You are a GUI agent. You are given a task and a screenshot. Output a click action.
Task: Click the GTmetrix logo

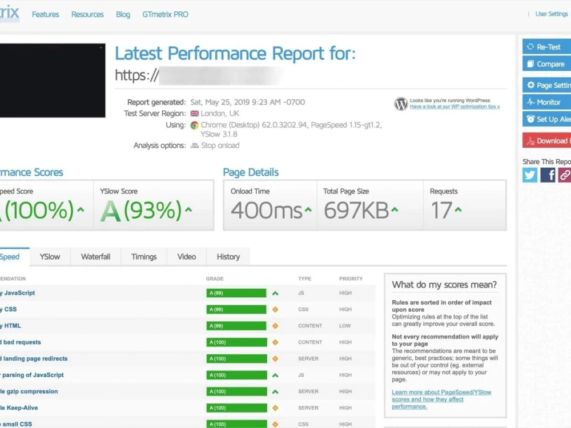pyautogui.click(x=10, y=14)
